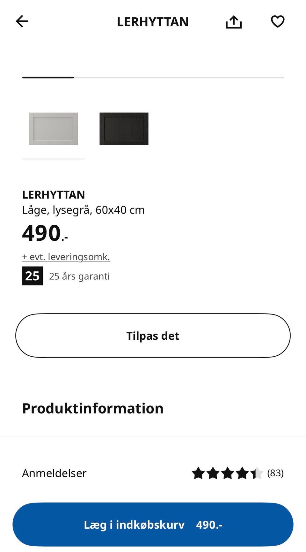Image resolution: width=306 pixels, height=552 pixels.
Task: Tap the bold LERHYTTAN product name
Action: point(53,194)
